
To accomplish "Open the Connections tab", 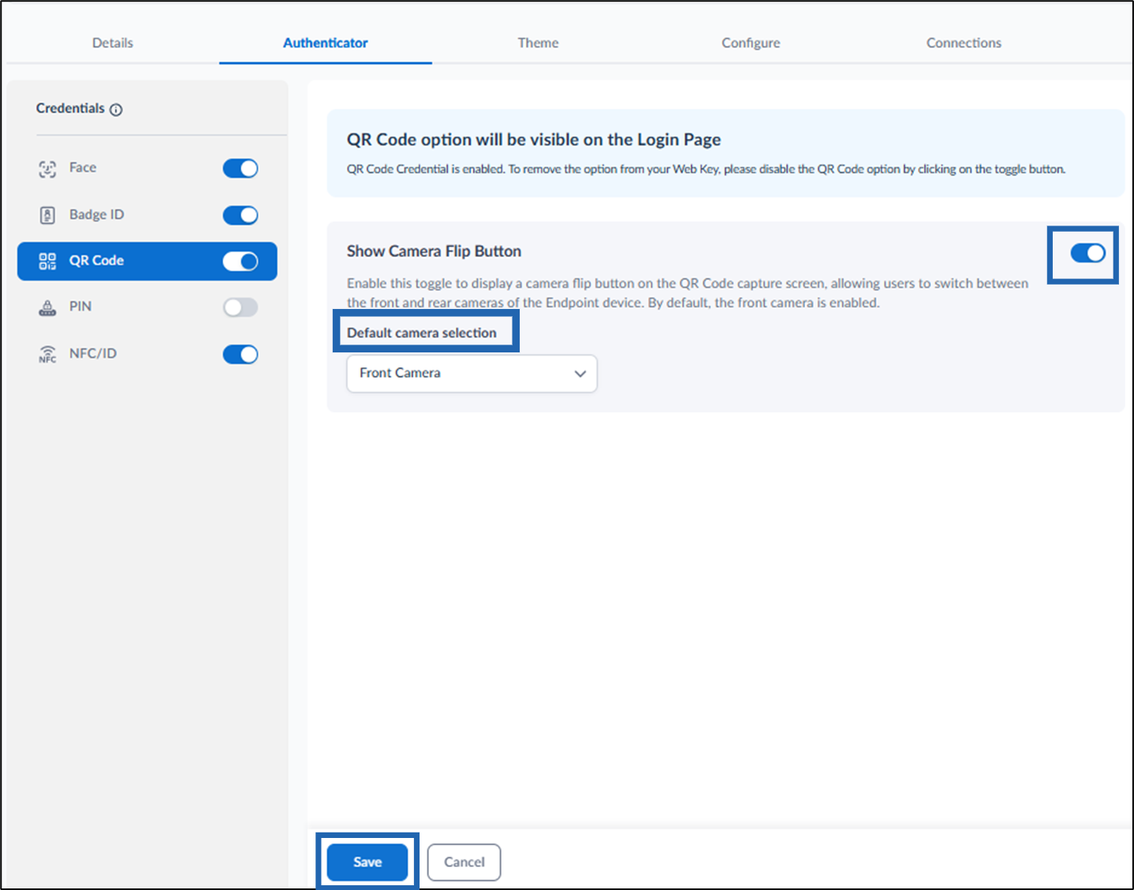I will click(964, 43).
